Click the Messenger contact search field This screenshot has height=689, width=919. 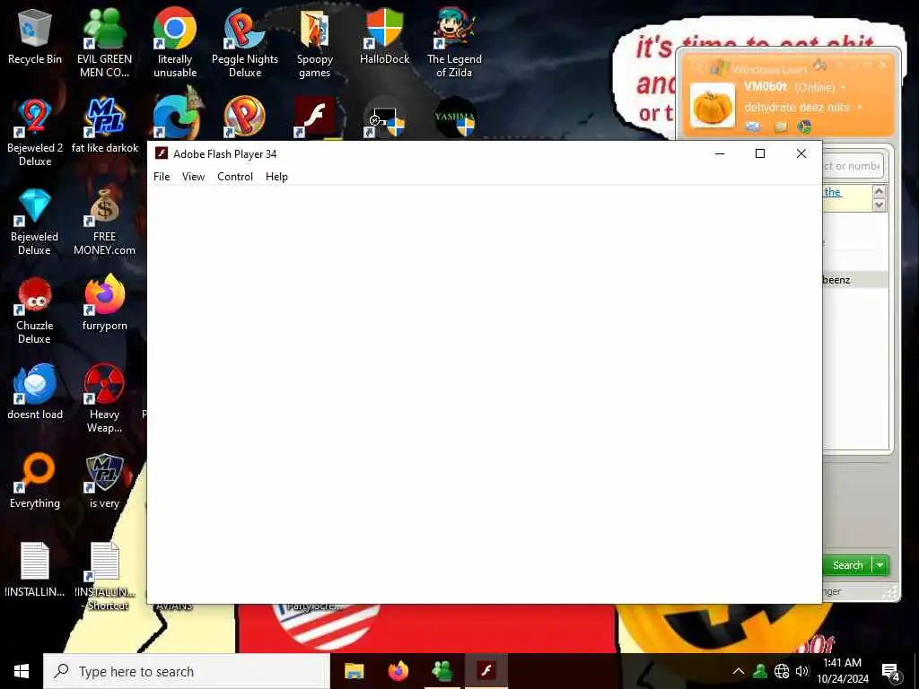[x=853, y=166]
